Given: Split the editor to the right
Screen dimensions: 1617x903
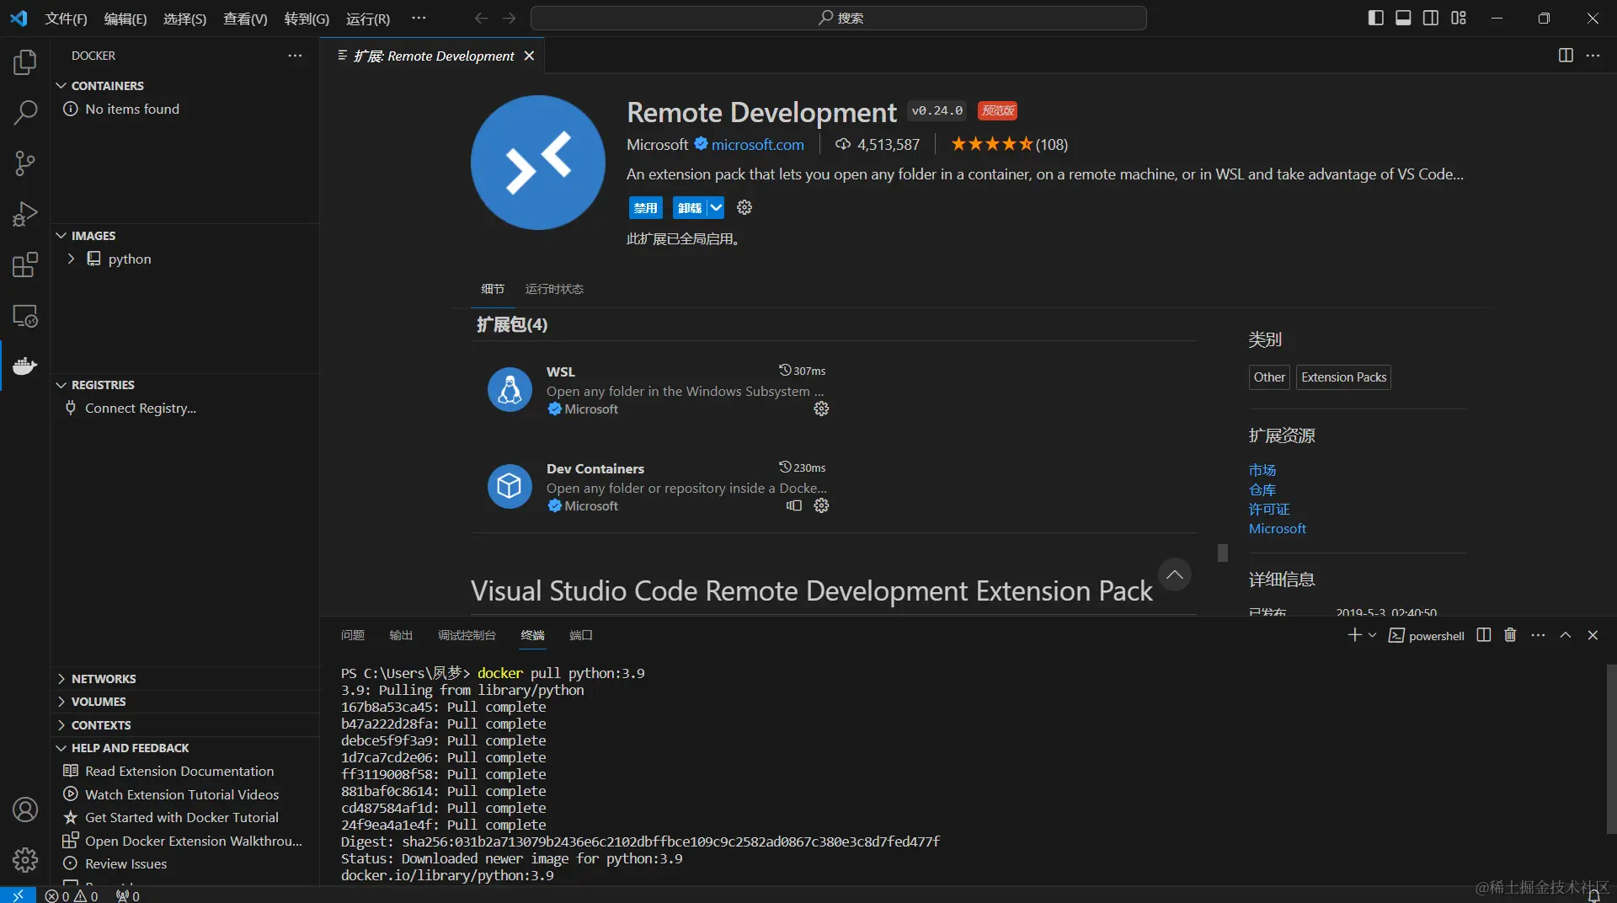Looking at the screenshot, I should click(1566, 56).
